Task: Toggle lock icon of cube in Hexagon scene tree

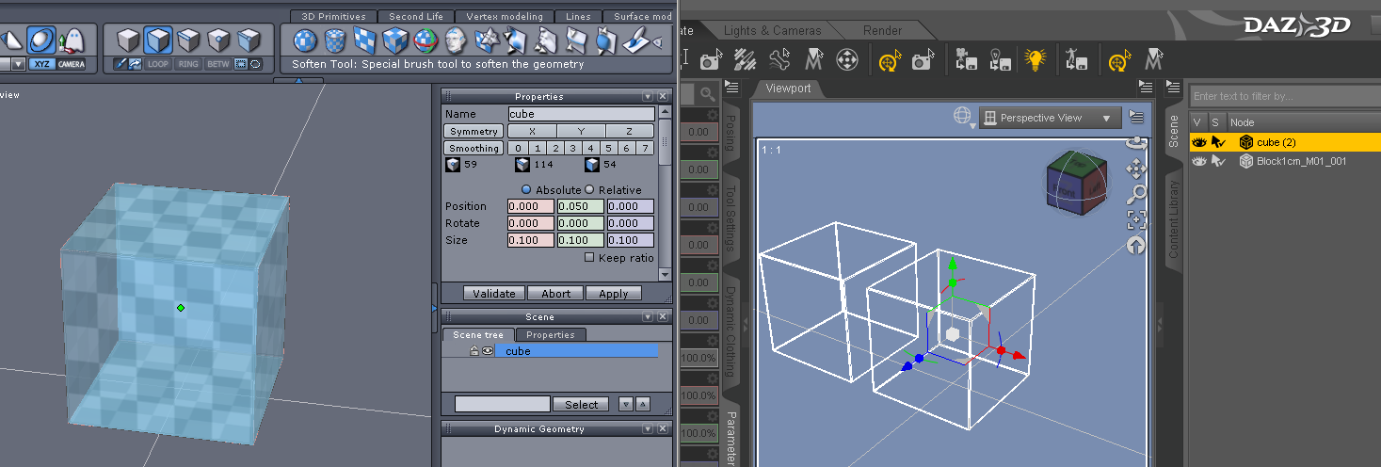Action: pos(475,351)
